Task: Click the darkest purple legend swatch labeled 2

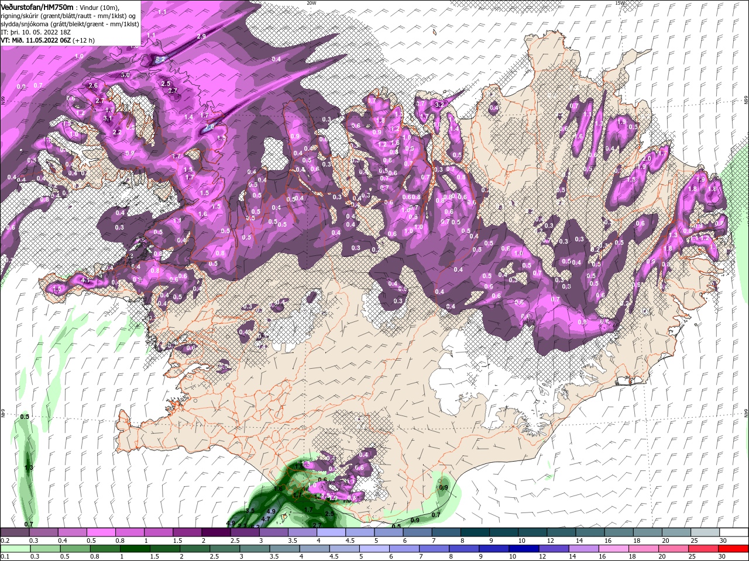Action: [216, 532]
